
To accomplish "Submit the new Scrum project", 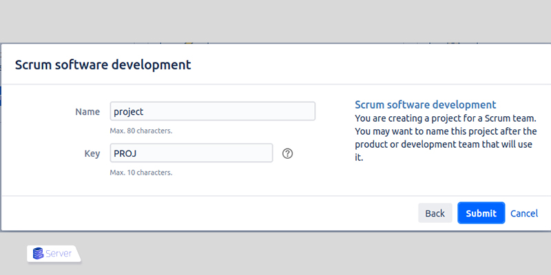I will 481,213.
